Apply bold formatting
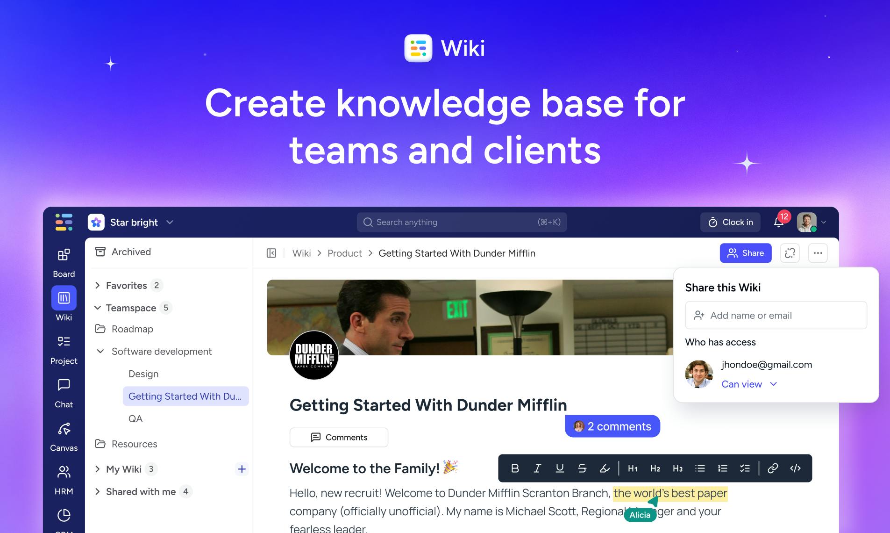The height and width of the screenshot is (533, 890). pyautogui.click(x=515, y=468)
